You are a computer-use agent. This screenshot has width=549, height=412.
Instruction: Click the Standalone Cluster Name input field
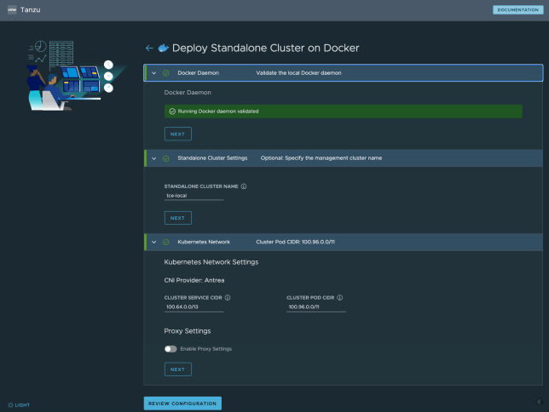(x=194, y=196)
